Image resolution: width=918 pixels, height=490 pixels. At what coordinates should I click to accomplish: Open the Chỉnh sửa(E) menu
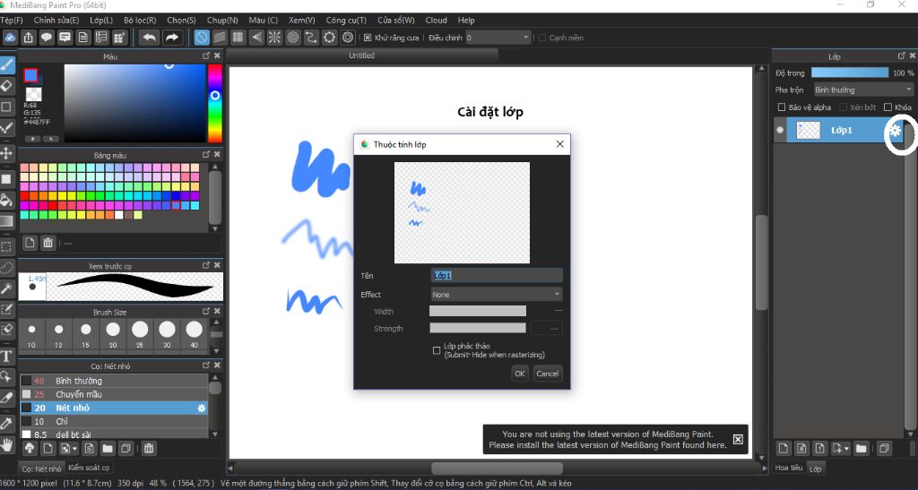click(x=56, y=20)
